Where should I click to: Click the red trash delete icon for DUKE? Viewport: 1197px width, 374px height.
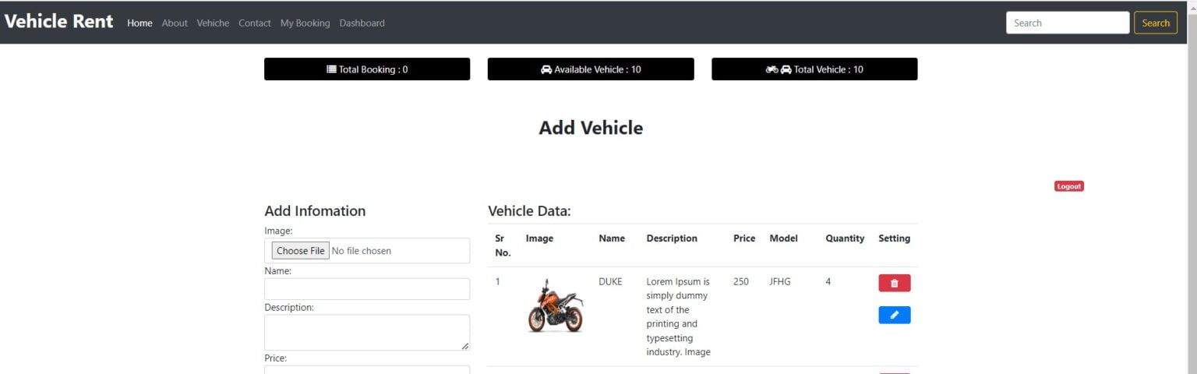894,284
